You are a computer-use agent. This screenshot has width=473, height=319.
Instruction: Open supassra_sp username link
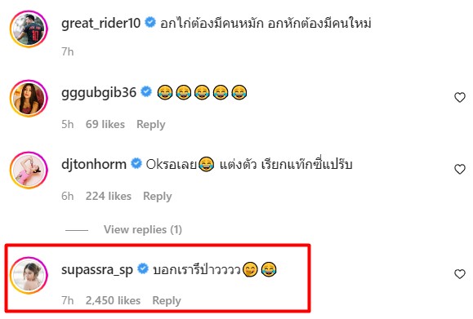(x=97, y=269)
